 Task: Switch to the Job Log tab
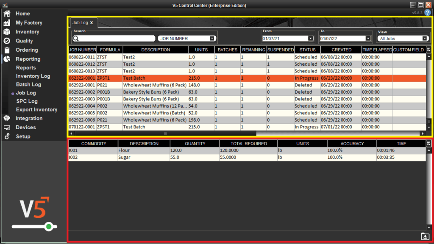(x=81, y=23)
